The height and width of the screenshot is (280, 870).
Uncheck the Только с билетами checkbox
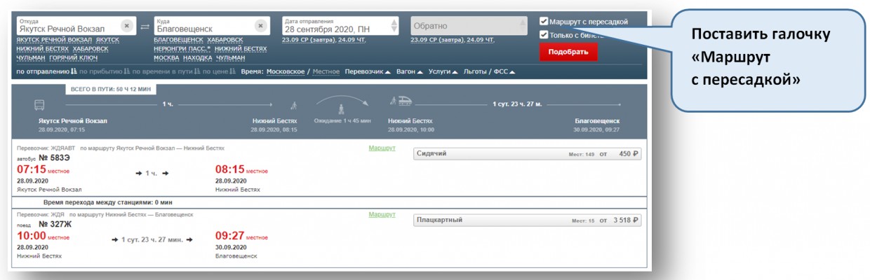click(544, 35)
